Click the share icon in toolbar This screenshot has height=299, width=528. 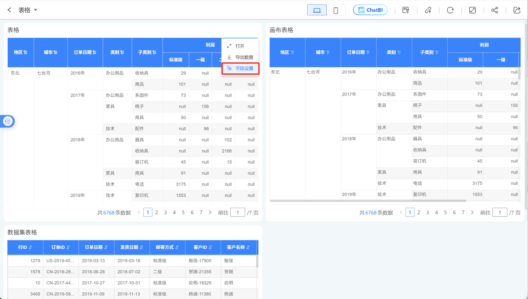(x=495, y=10)
